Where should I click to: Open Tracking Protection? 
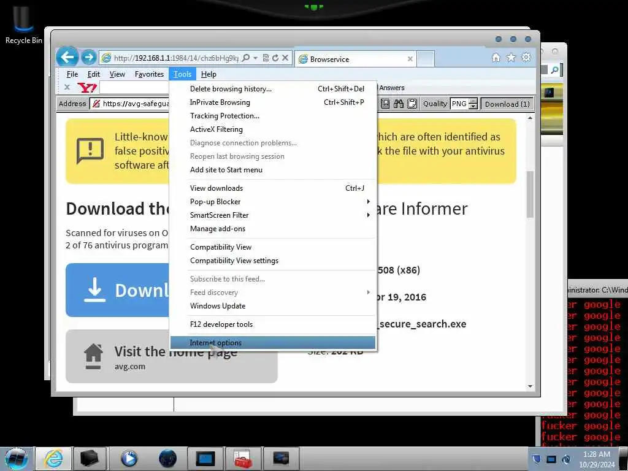coord(273,116)
